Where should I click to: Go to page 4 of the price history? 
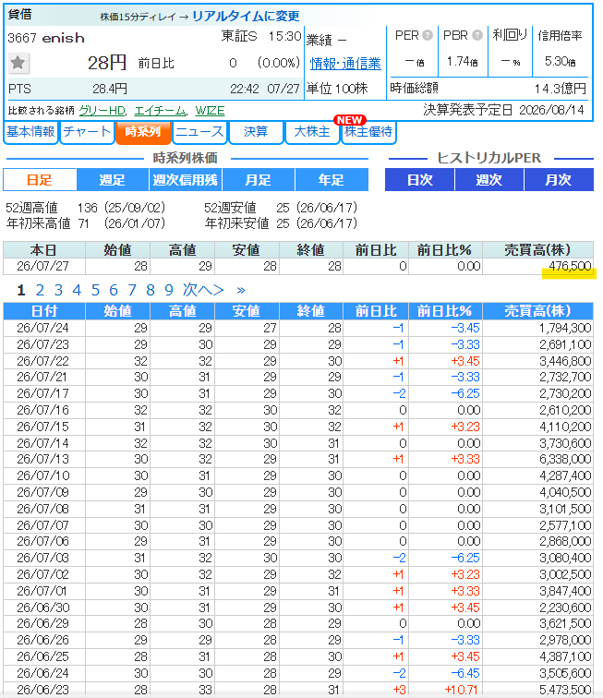pos(77,290)
